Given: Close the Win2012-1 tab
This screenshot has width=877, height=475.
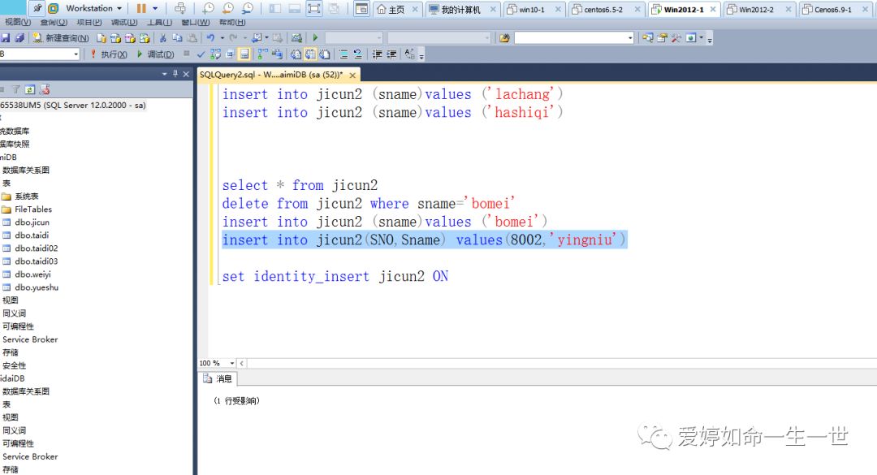Looking at the screenshot, I should 713,10.
